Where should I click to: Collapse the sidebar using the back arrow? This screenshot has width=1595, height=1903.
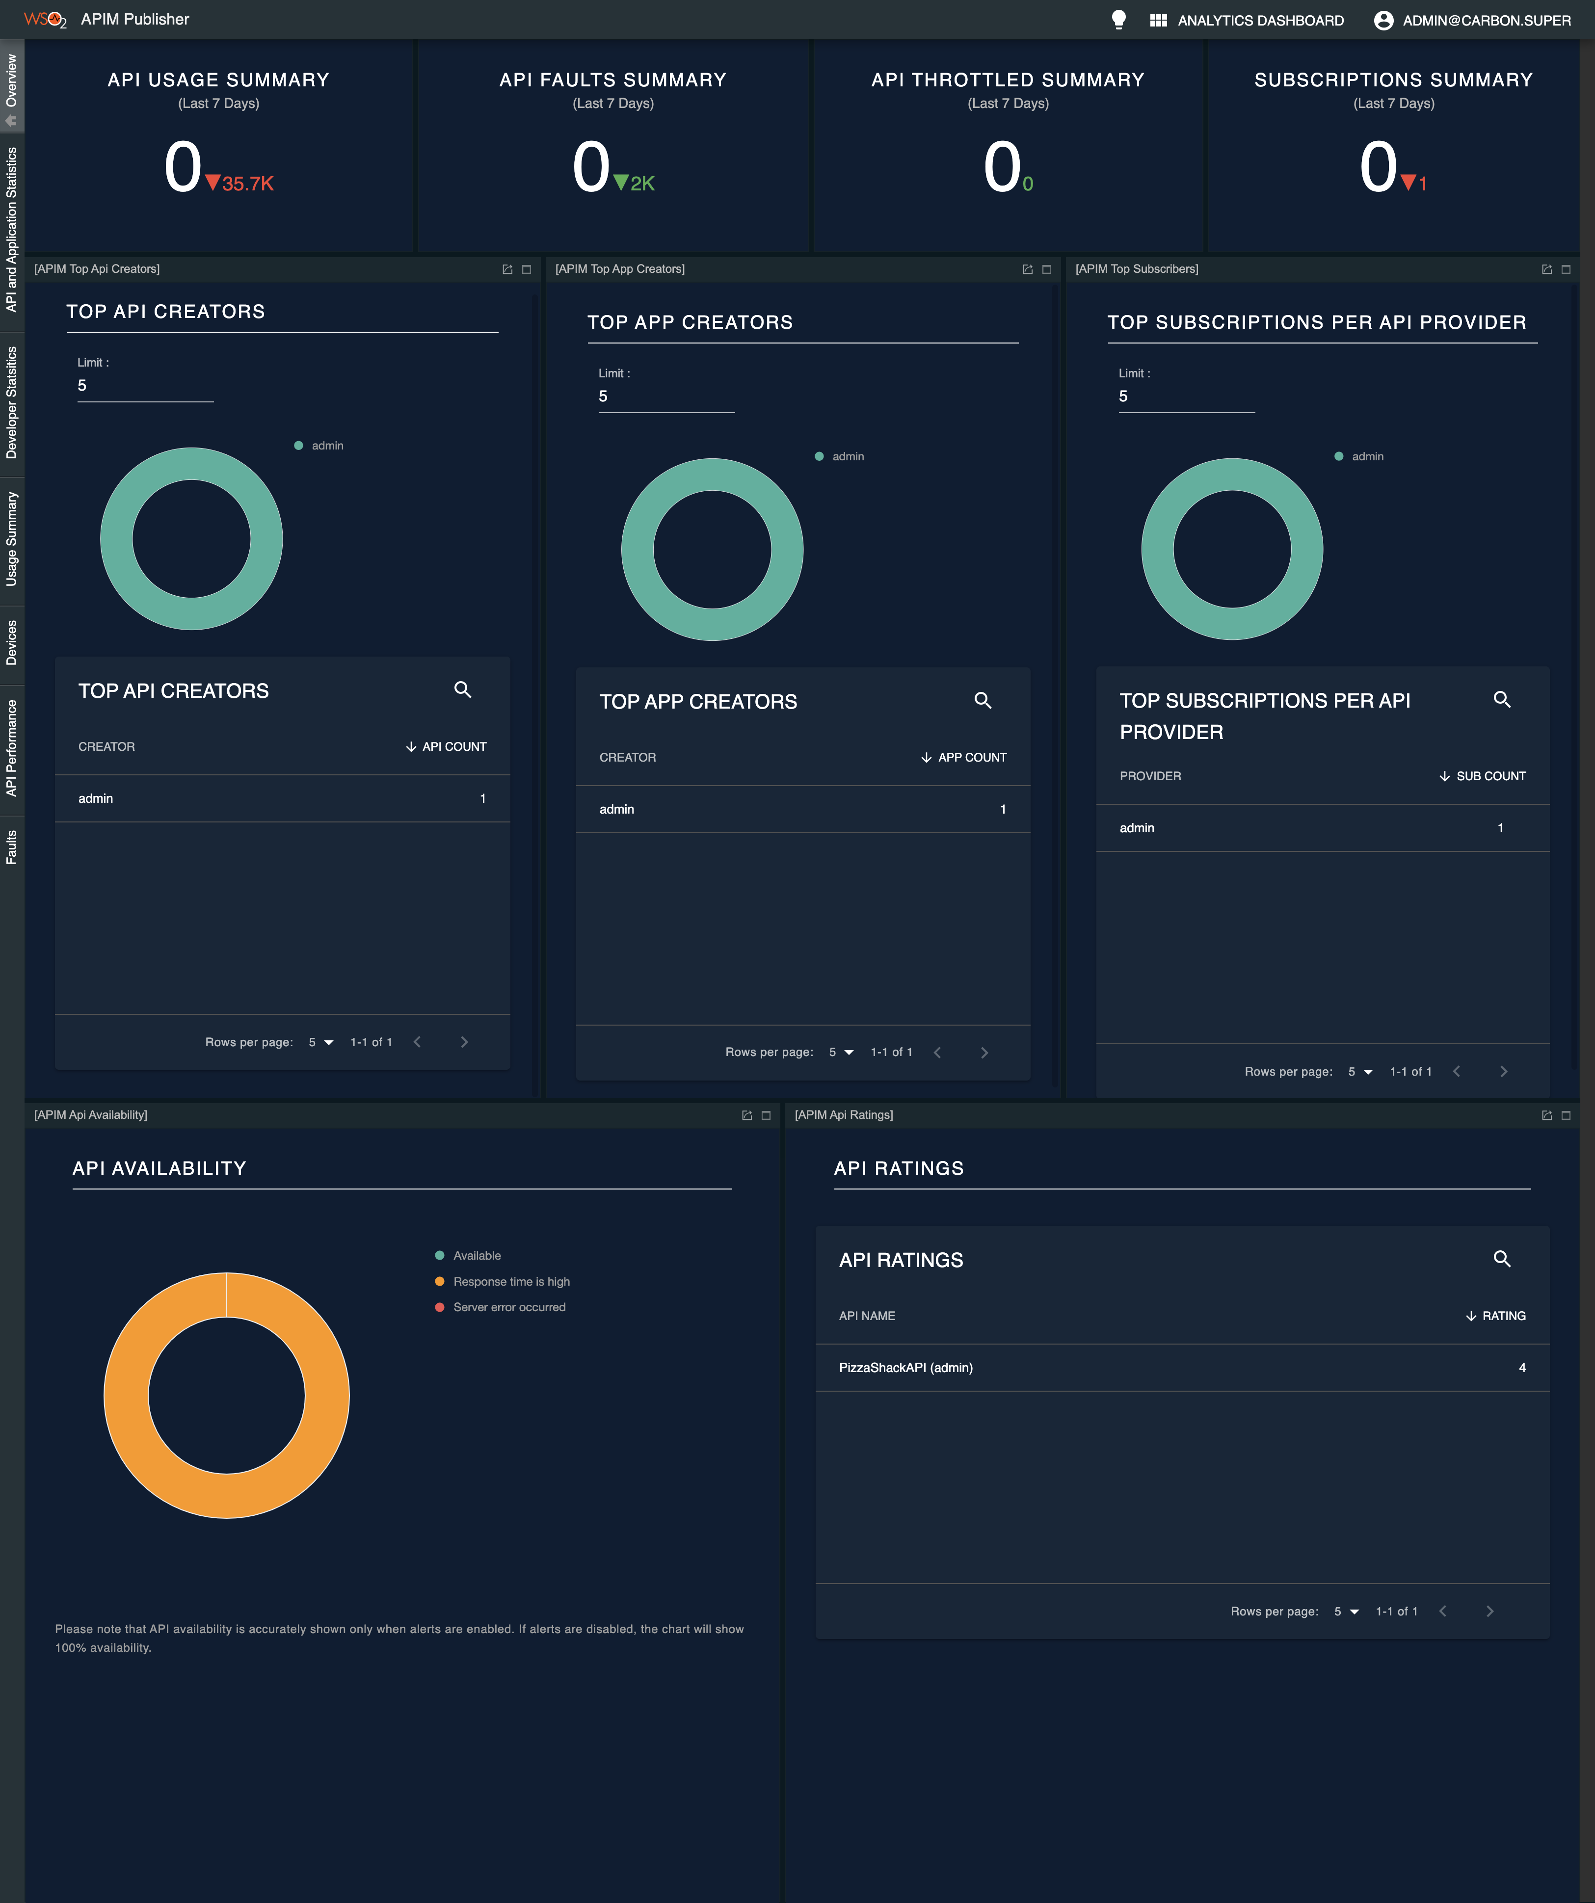click(x=11, y=120)
